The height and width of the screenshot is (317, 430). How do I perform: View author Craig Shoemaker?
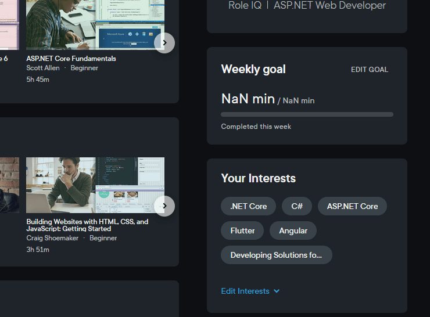tap(52, 238)
